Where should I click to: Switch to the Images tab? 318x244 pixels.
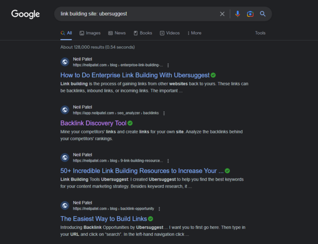(90, 33)
